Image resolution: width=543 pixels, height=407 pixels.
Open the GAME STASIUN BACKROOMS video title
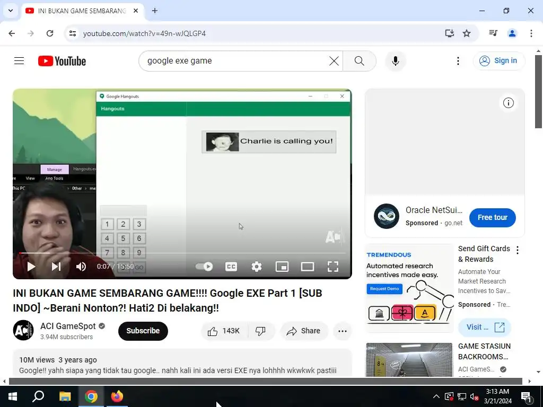click(x=484, y=351)
